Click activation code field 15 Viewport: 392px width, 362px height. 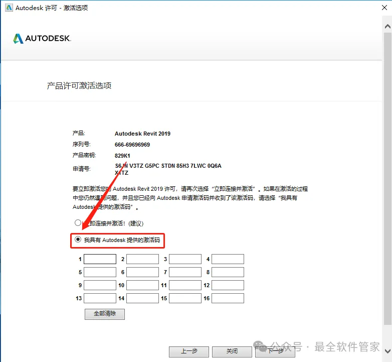point(185,298)
